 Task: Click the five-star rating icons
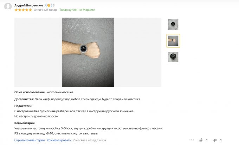pyautogui.click(x=23, y=10)
